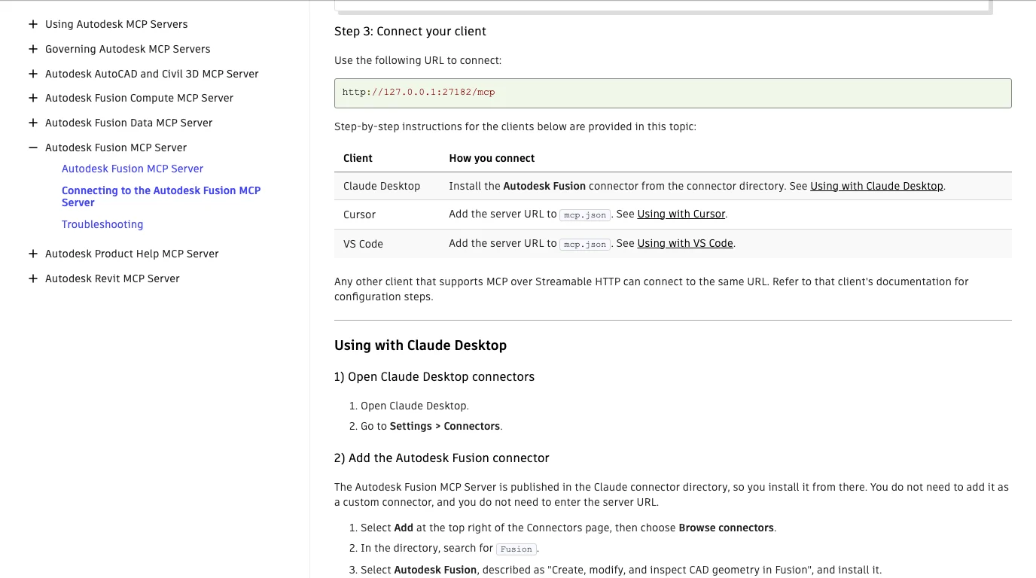This screenshot has width=1036, height=578.
Task: Open Autodesk Product Help MCP Server topic
Action: [x=132, y=254]
